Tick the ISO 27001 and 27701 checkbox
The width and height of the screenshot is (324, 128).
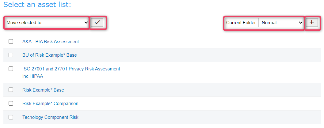click(11, 69)
